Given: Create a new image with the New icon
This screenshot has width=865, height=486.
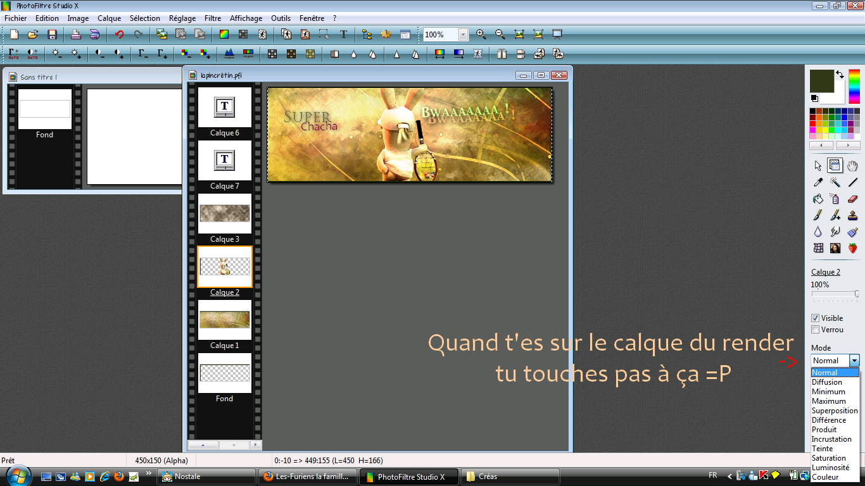Looking at the screenshot, I should (14, 35).
